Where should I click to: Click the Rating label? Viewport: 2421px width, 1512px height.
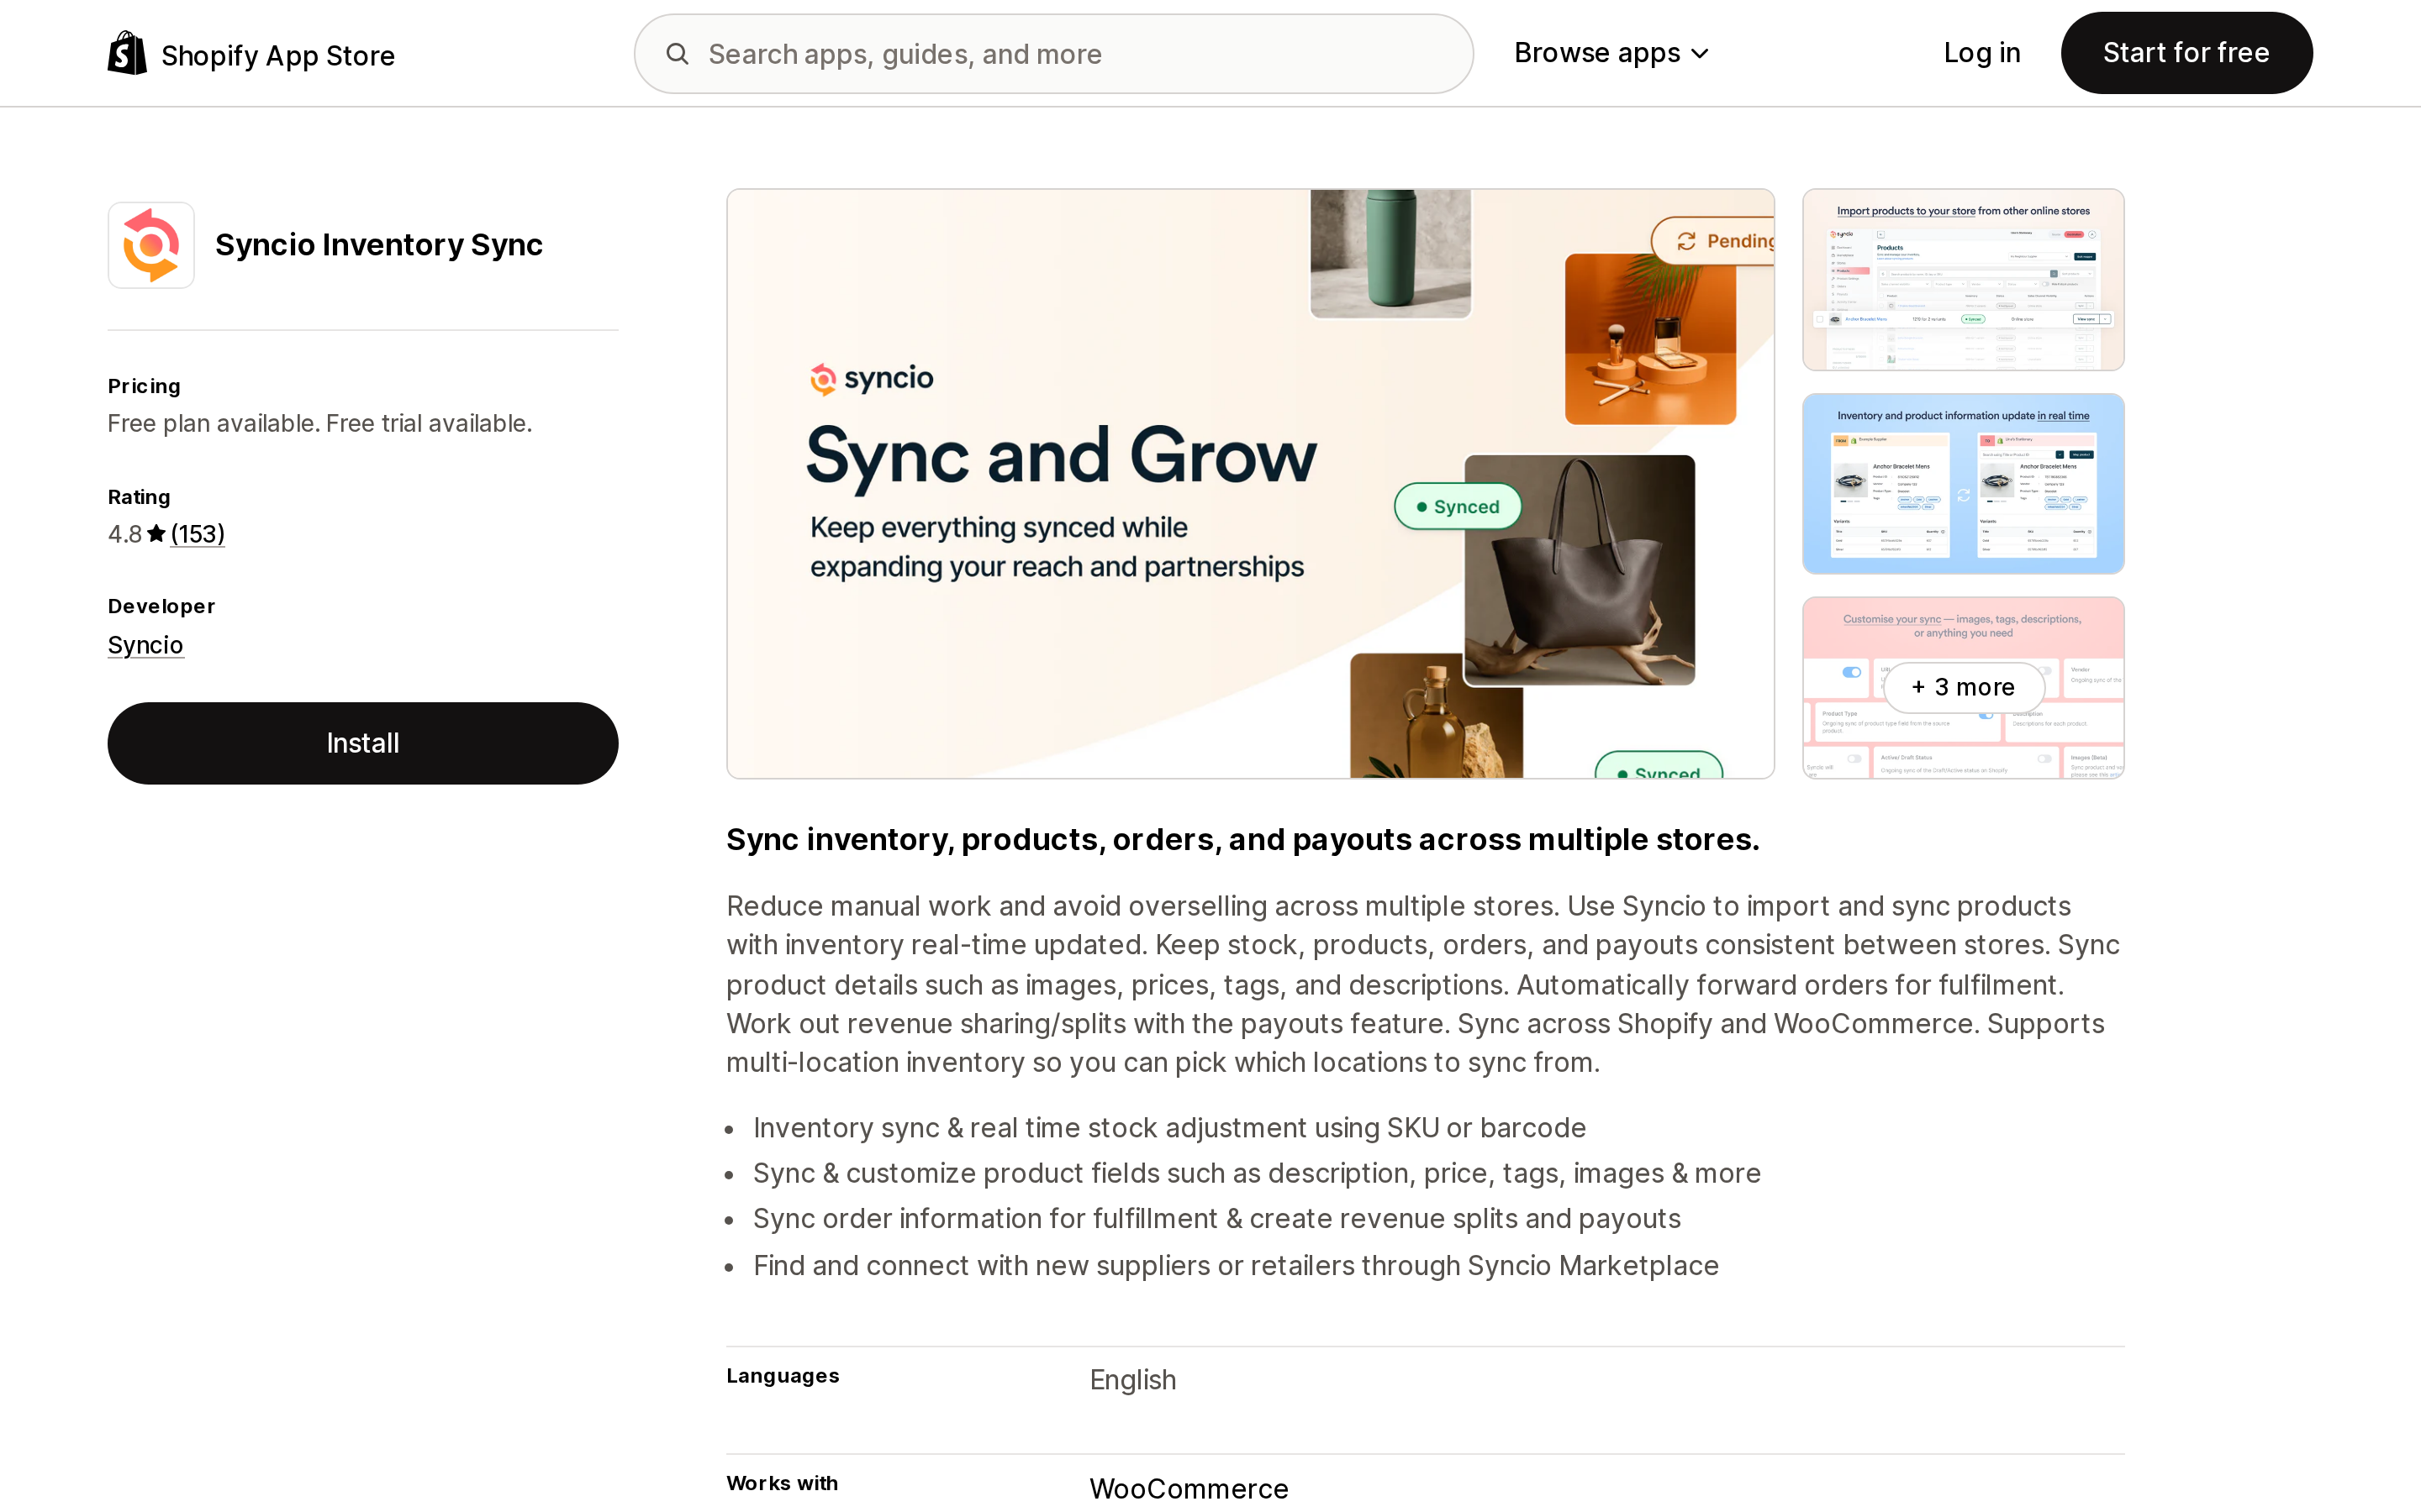point(139,497)
